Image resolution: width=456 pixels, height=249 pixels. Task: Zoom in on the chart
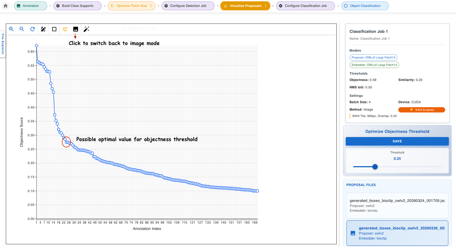point(11,29)
